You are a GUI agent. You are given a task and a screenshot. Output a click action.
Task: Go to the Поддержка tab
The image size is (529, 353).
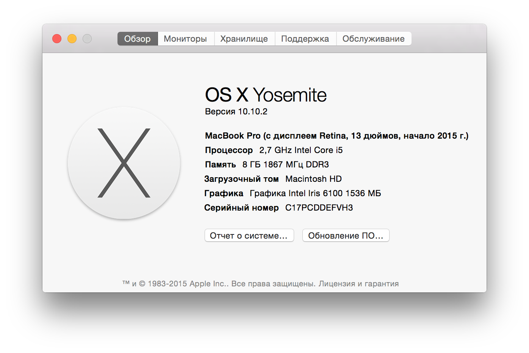(305, 39)
